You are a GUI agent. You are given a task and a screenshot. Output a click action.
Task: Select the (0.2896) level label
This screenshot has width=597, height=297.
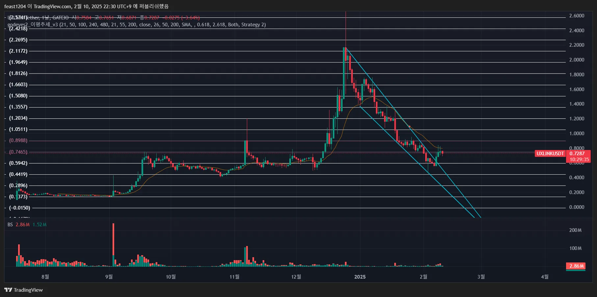click(x=18, y=186)
